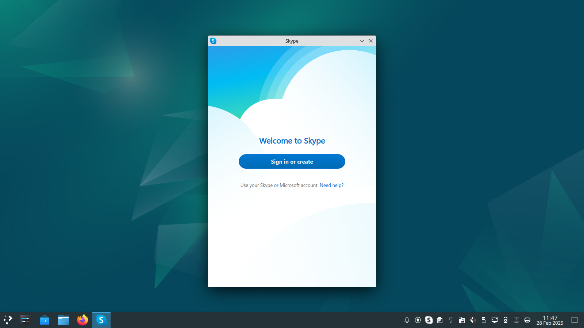Open the application launcher menu
Screen dimensions: 584x328
tap(8, 320)
